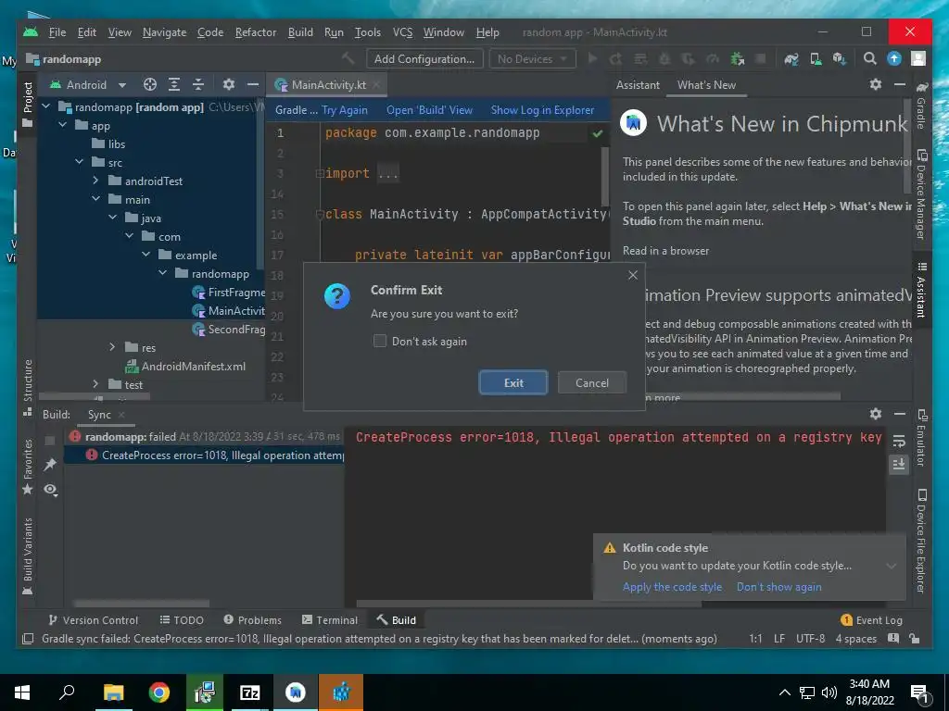Open the Structure side tool window

(x=27, y=388)
